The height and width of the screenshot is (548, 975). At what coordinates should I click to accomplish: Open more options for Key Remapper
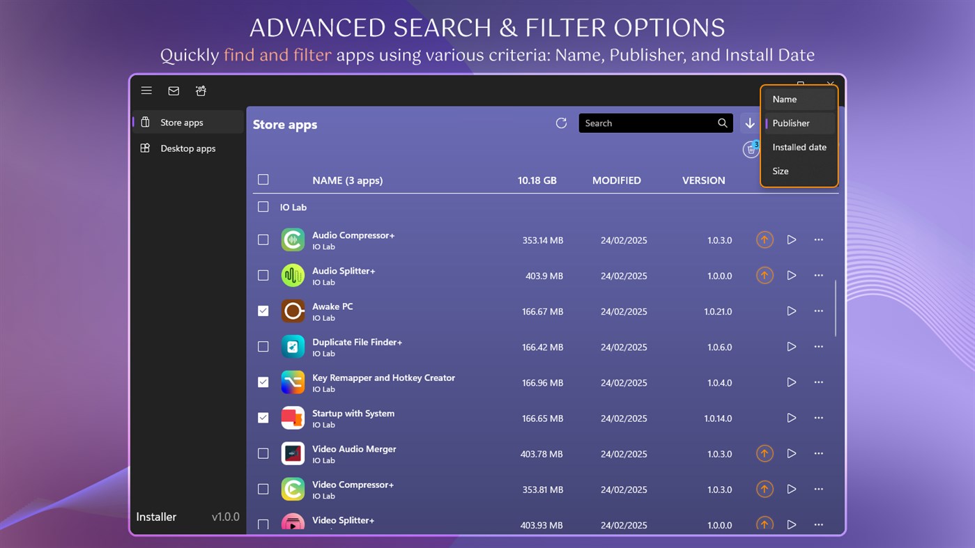pyautogui.click(x=819, y=382)
